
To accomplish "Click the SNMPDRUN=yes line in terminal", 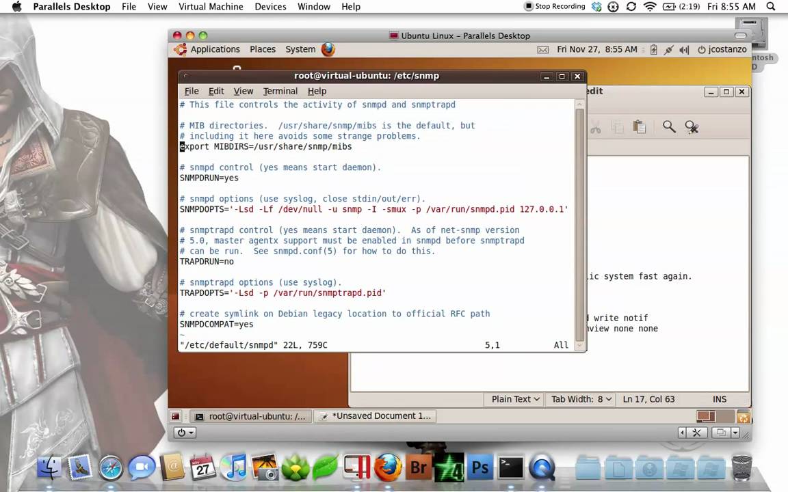I will (x=209, y=178).
